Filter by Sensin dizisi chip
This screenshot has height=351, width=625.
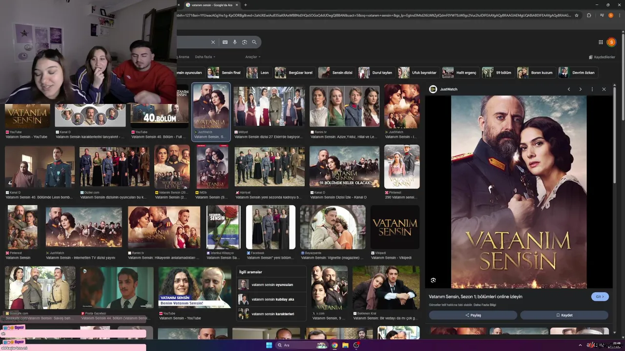[336, 73]
